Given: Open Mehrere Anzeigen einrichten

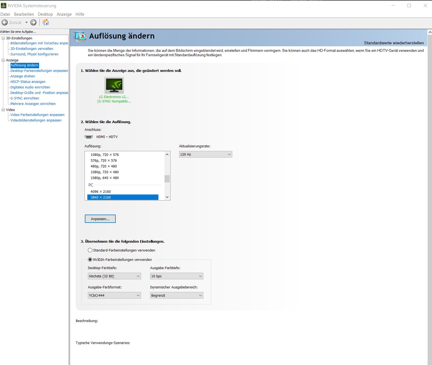Looking at the screenshot, I should point(33,104).
